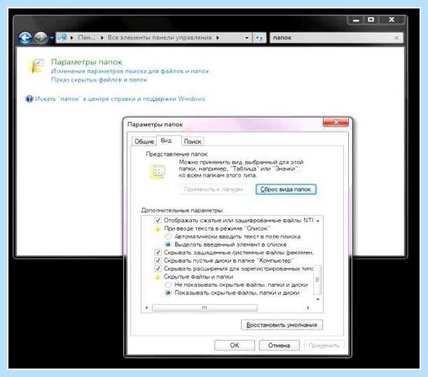Click folder icon beside 'Скрытые файлы и папки'
This screenshot has height=377, width=428.
158,277
